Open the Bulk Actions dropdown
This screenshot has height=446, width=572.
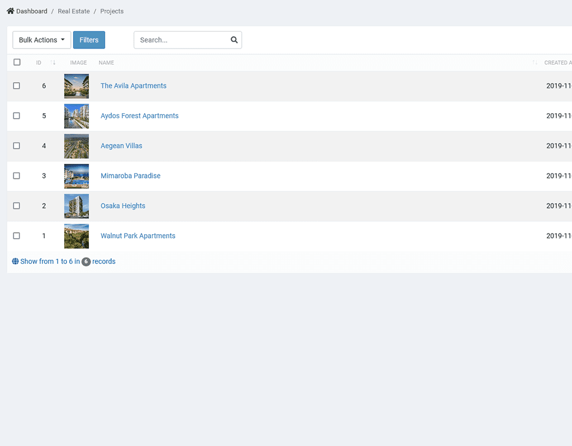point(42,40)
